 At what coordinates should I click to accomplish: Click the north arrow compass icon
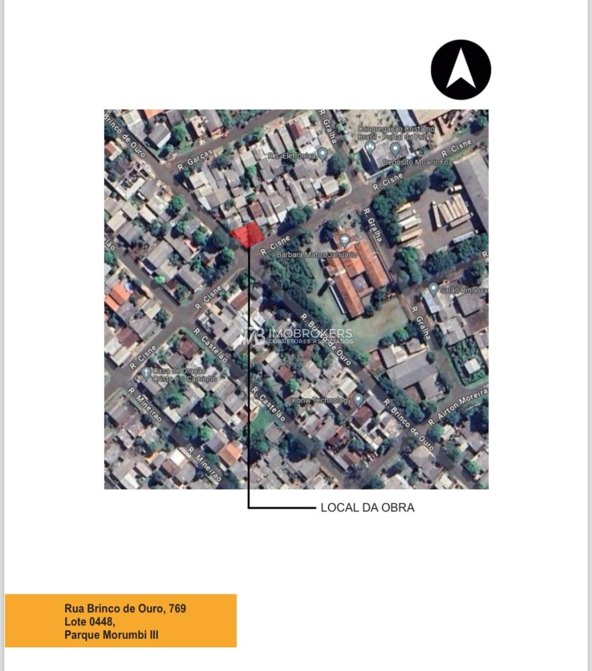click(x=461, y=69)
